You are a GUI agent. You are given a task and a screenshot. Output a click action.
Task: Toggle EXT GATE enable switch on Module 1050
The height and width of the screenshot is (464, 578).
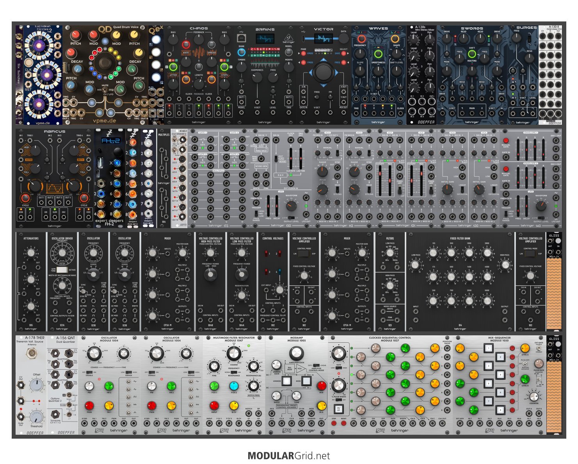click(539, 348)
